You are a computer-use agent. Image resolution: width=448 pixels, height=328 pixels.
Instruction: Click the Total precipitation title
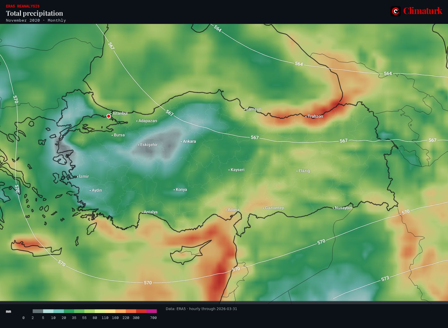coord(35,13)
